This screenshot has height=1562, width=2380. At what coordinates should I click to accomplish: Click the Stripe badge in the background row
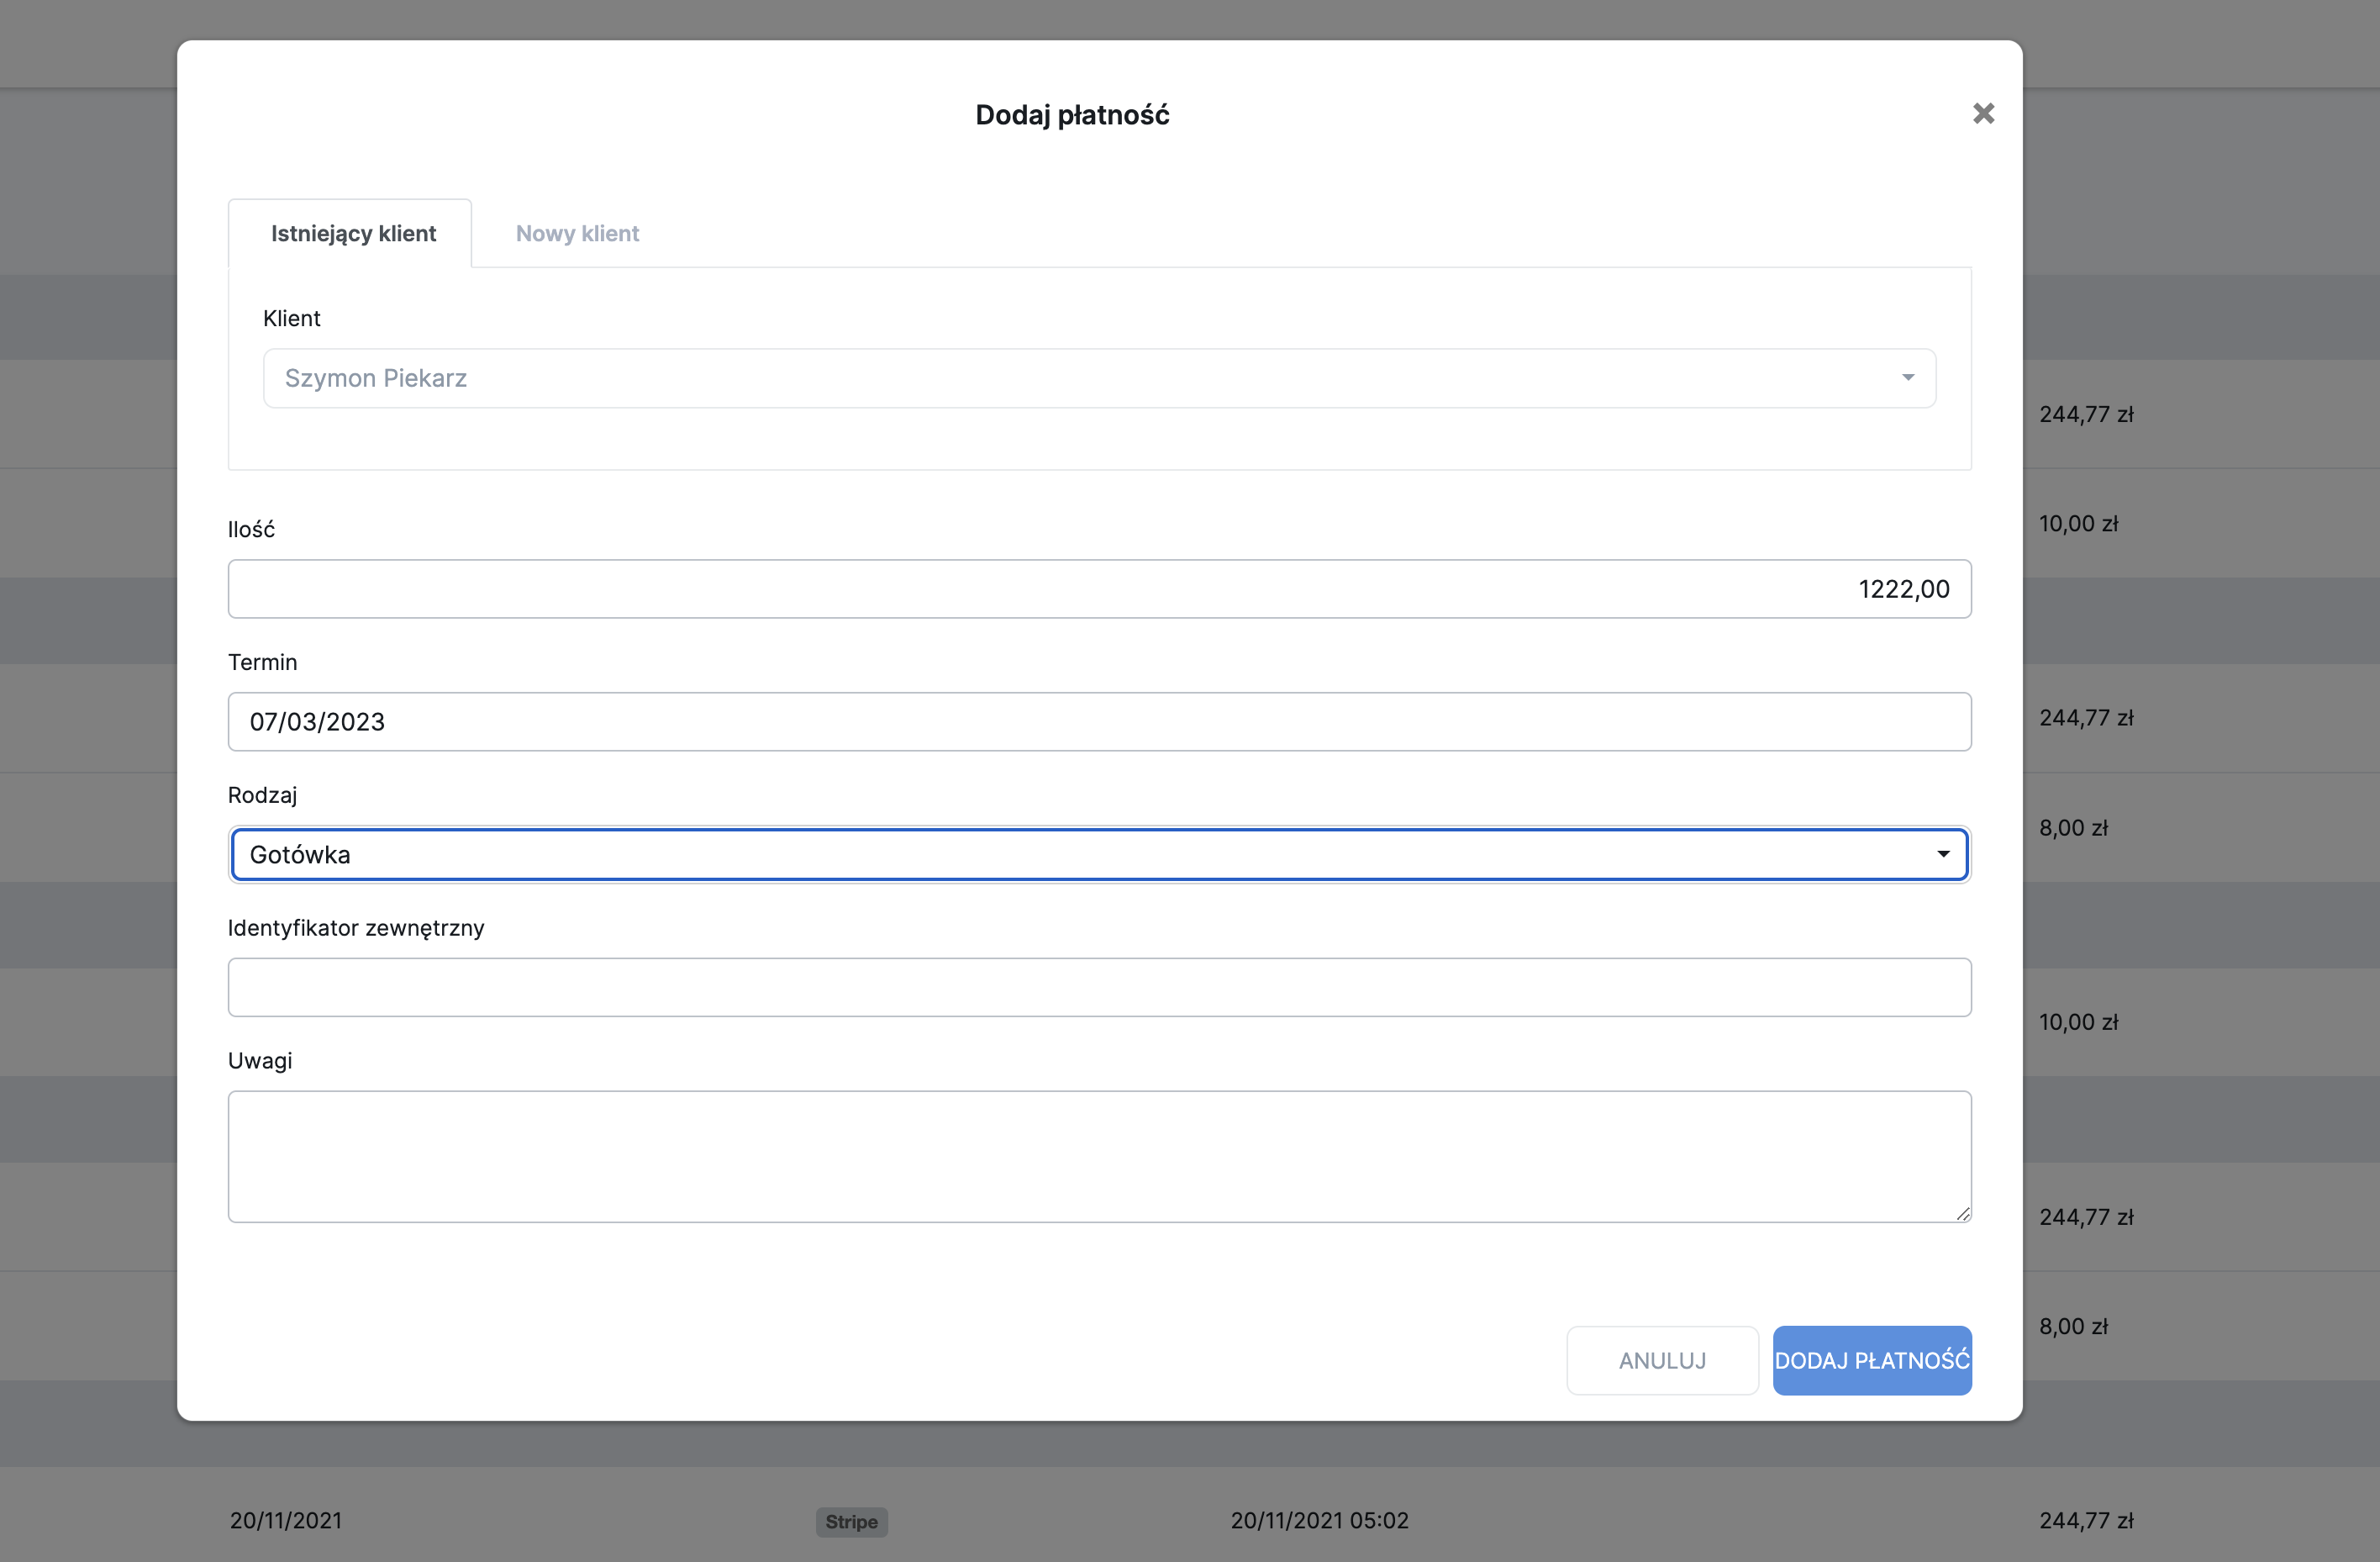point(851,1522)
